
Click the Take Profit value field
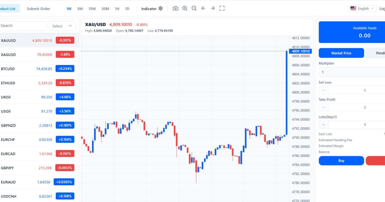coord(356,107)
